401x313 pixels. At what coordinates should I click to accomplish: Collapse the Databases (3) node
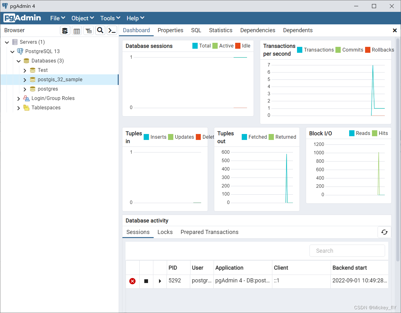pos(19,61)
